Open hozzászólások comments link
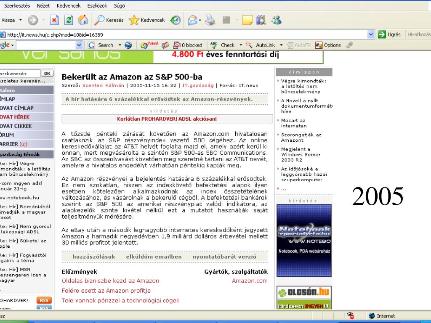 [94, 257]
